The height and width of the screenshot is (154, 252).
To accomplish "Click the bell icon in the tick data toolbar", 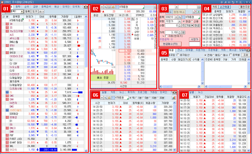I will point(109,98).
